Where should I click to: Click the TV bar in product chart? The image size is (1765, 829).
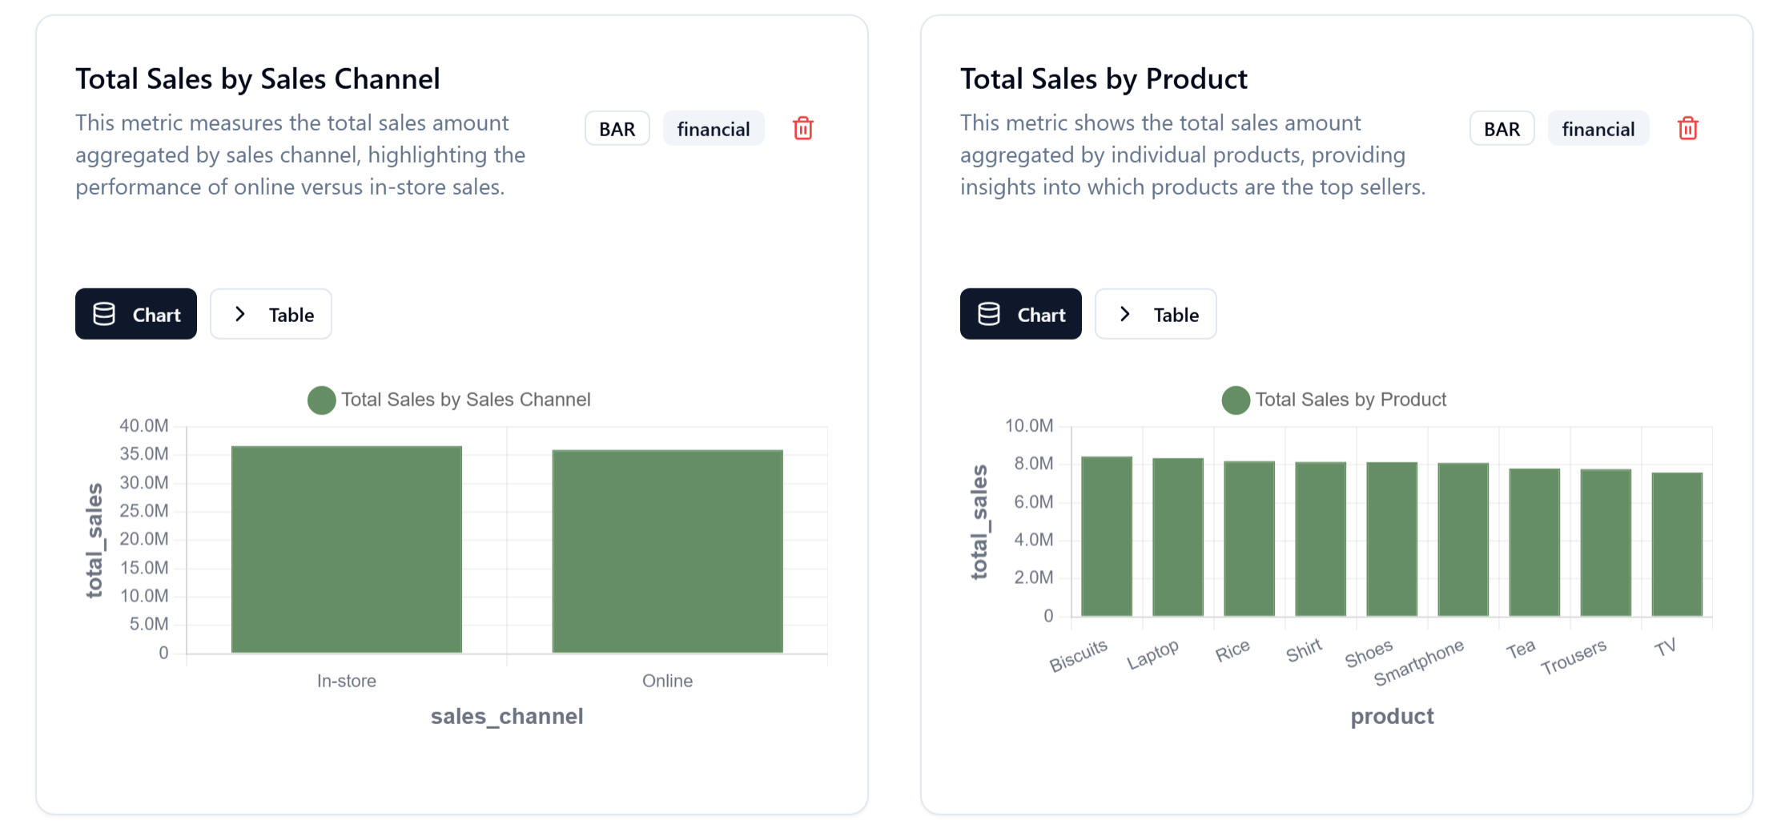coord(1677,545)
